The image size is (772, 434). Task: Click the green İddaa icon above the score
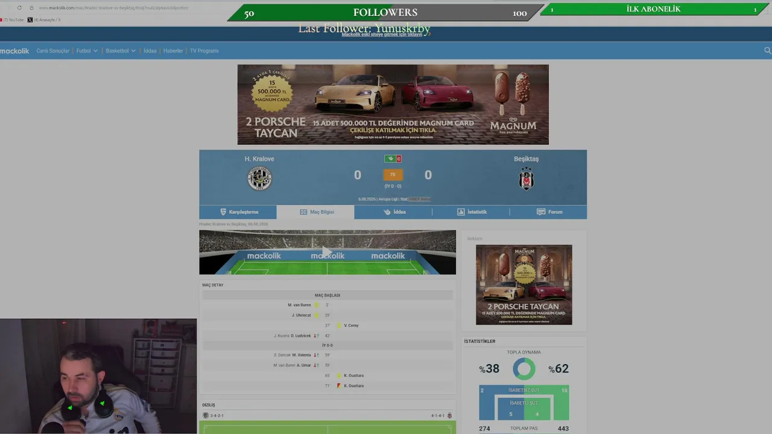(390, 159)
